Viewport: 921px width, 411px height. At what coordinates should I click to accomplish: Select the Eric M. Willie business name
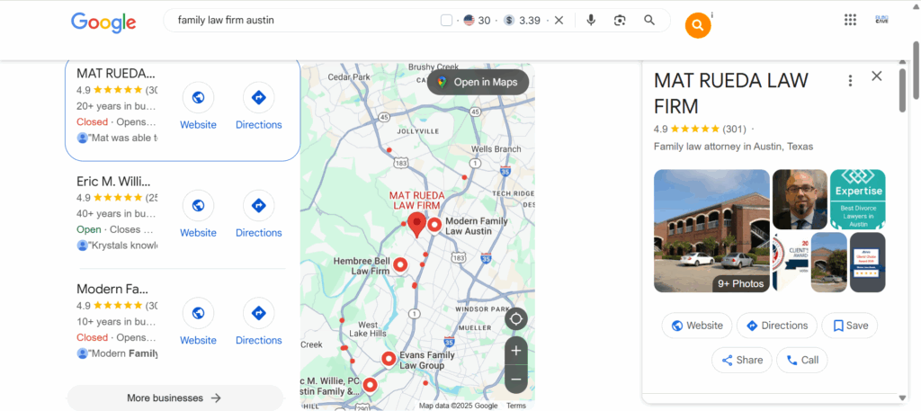[x=114, y=181]
